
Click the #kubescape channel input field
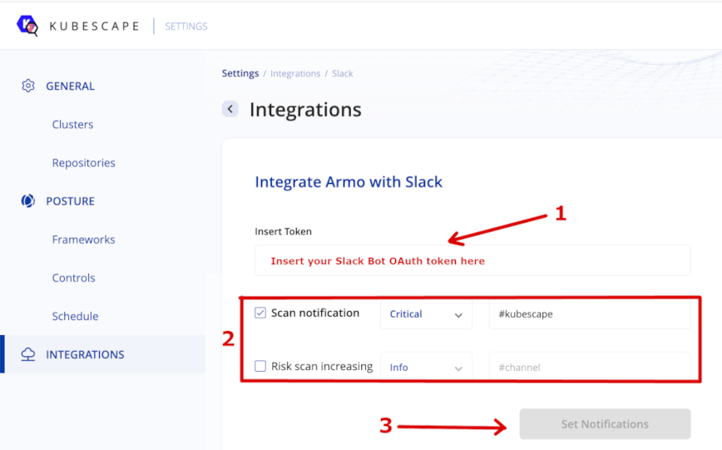point(590,314)
